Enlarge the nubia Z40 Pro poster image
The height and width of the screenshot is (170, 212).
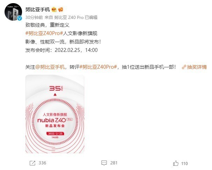coord(55,114)
